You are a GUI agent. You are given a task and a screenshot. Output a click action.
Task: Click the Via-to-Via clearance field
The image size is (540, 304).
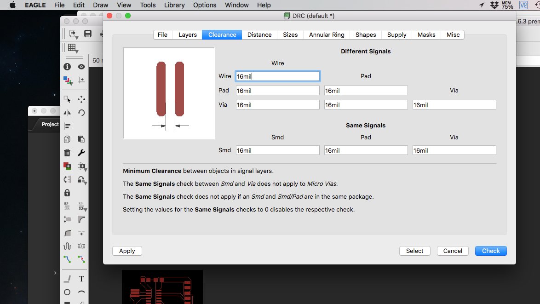(x=454, y=105)
